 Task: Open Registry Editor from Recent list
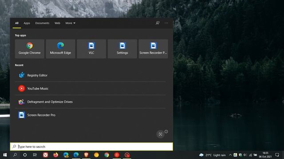(x=90, y=75)
